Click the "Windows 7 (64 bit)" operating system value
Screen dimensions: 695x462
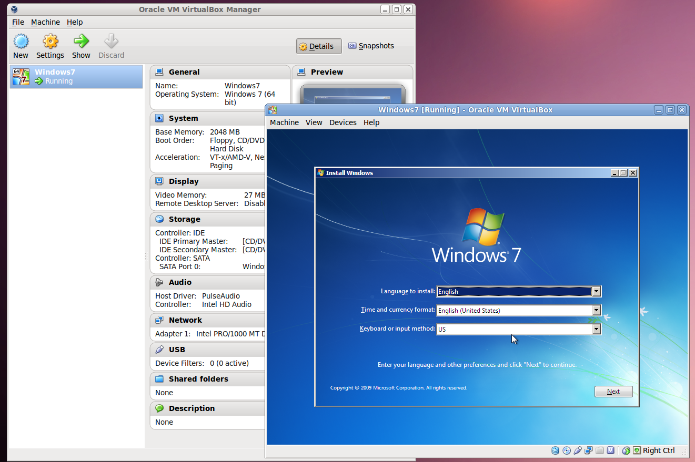click(250, 98)
